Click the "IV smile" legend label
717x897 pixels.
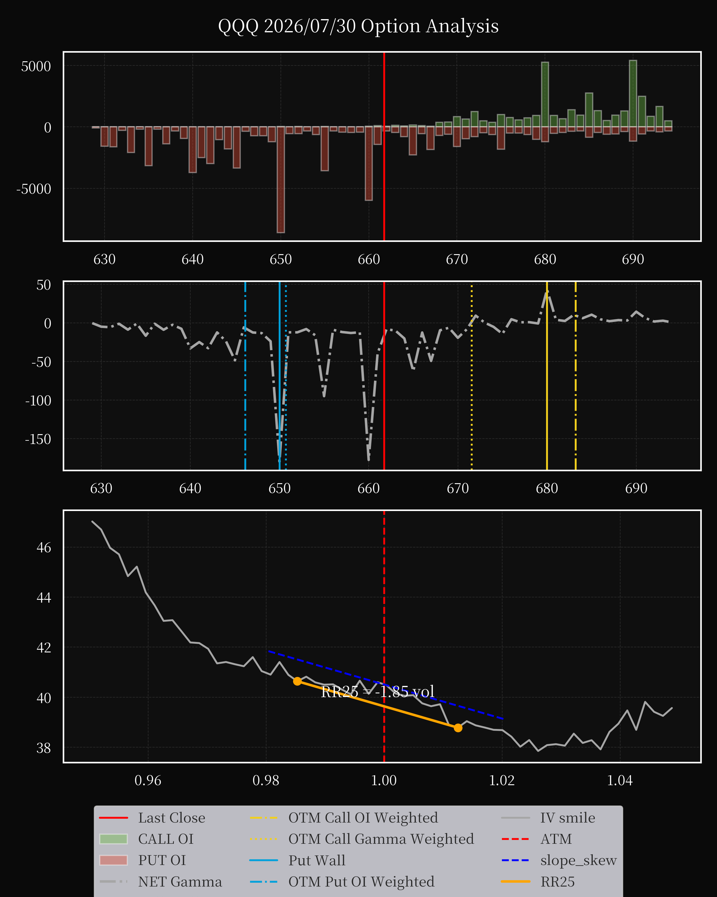(568, 817)
